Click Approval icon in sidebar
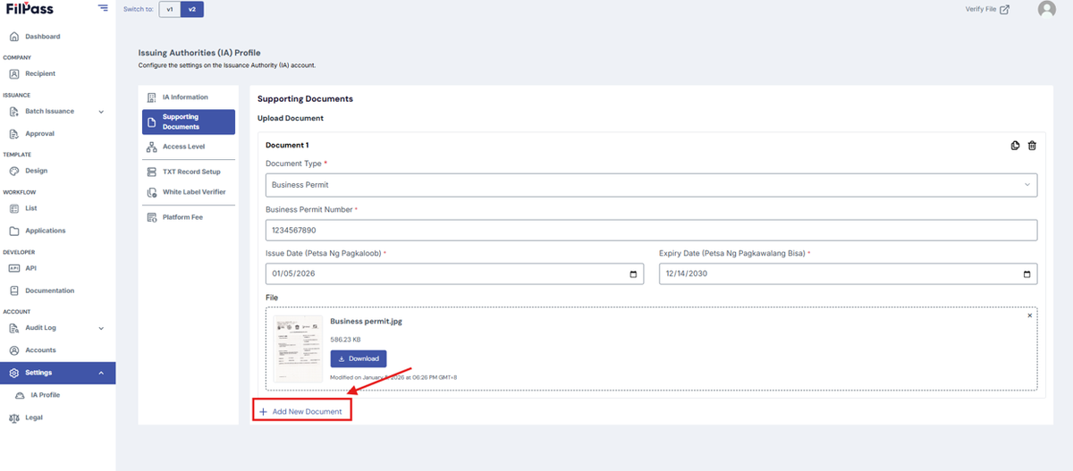Viewport: 1073px width, 471px height. pos(14,134)
